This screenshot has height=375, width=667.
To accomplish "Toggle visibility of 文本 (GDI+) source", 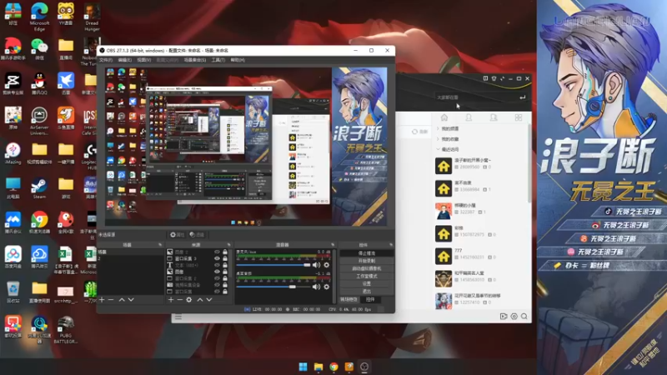I will click(x=217, y=265).
